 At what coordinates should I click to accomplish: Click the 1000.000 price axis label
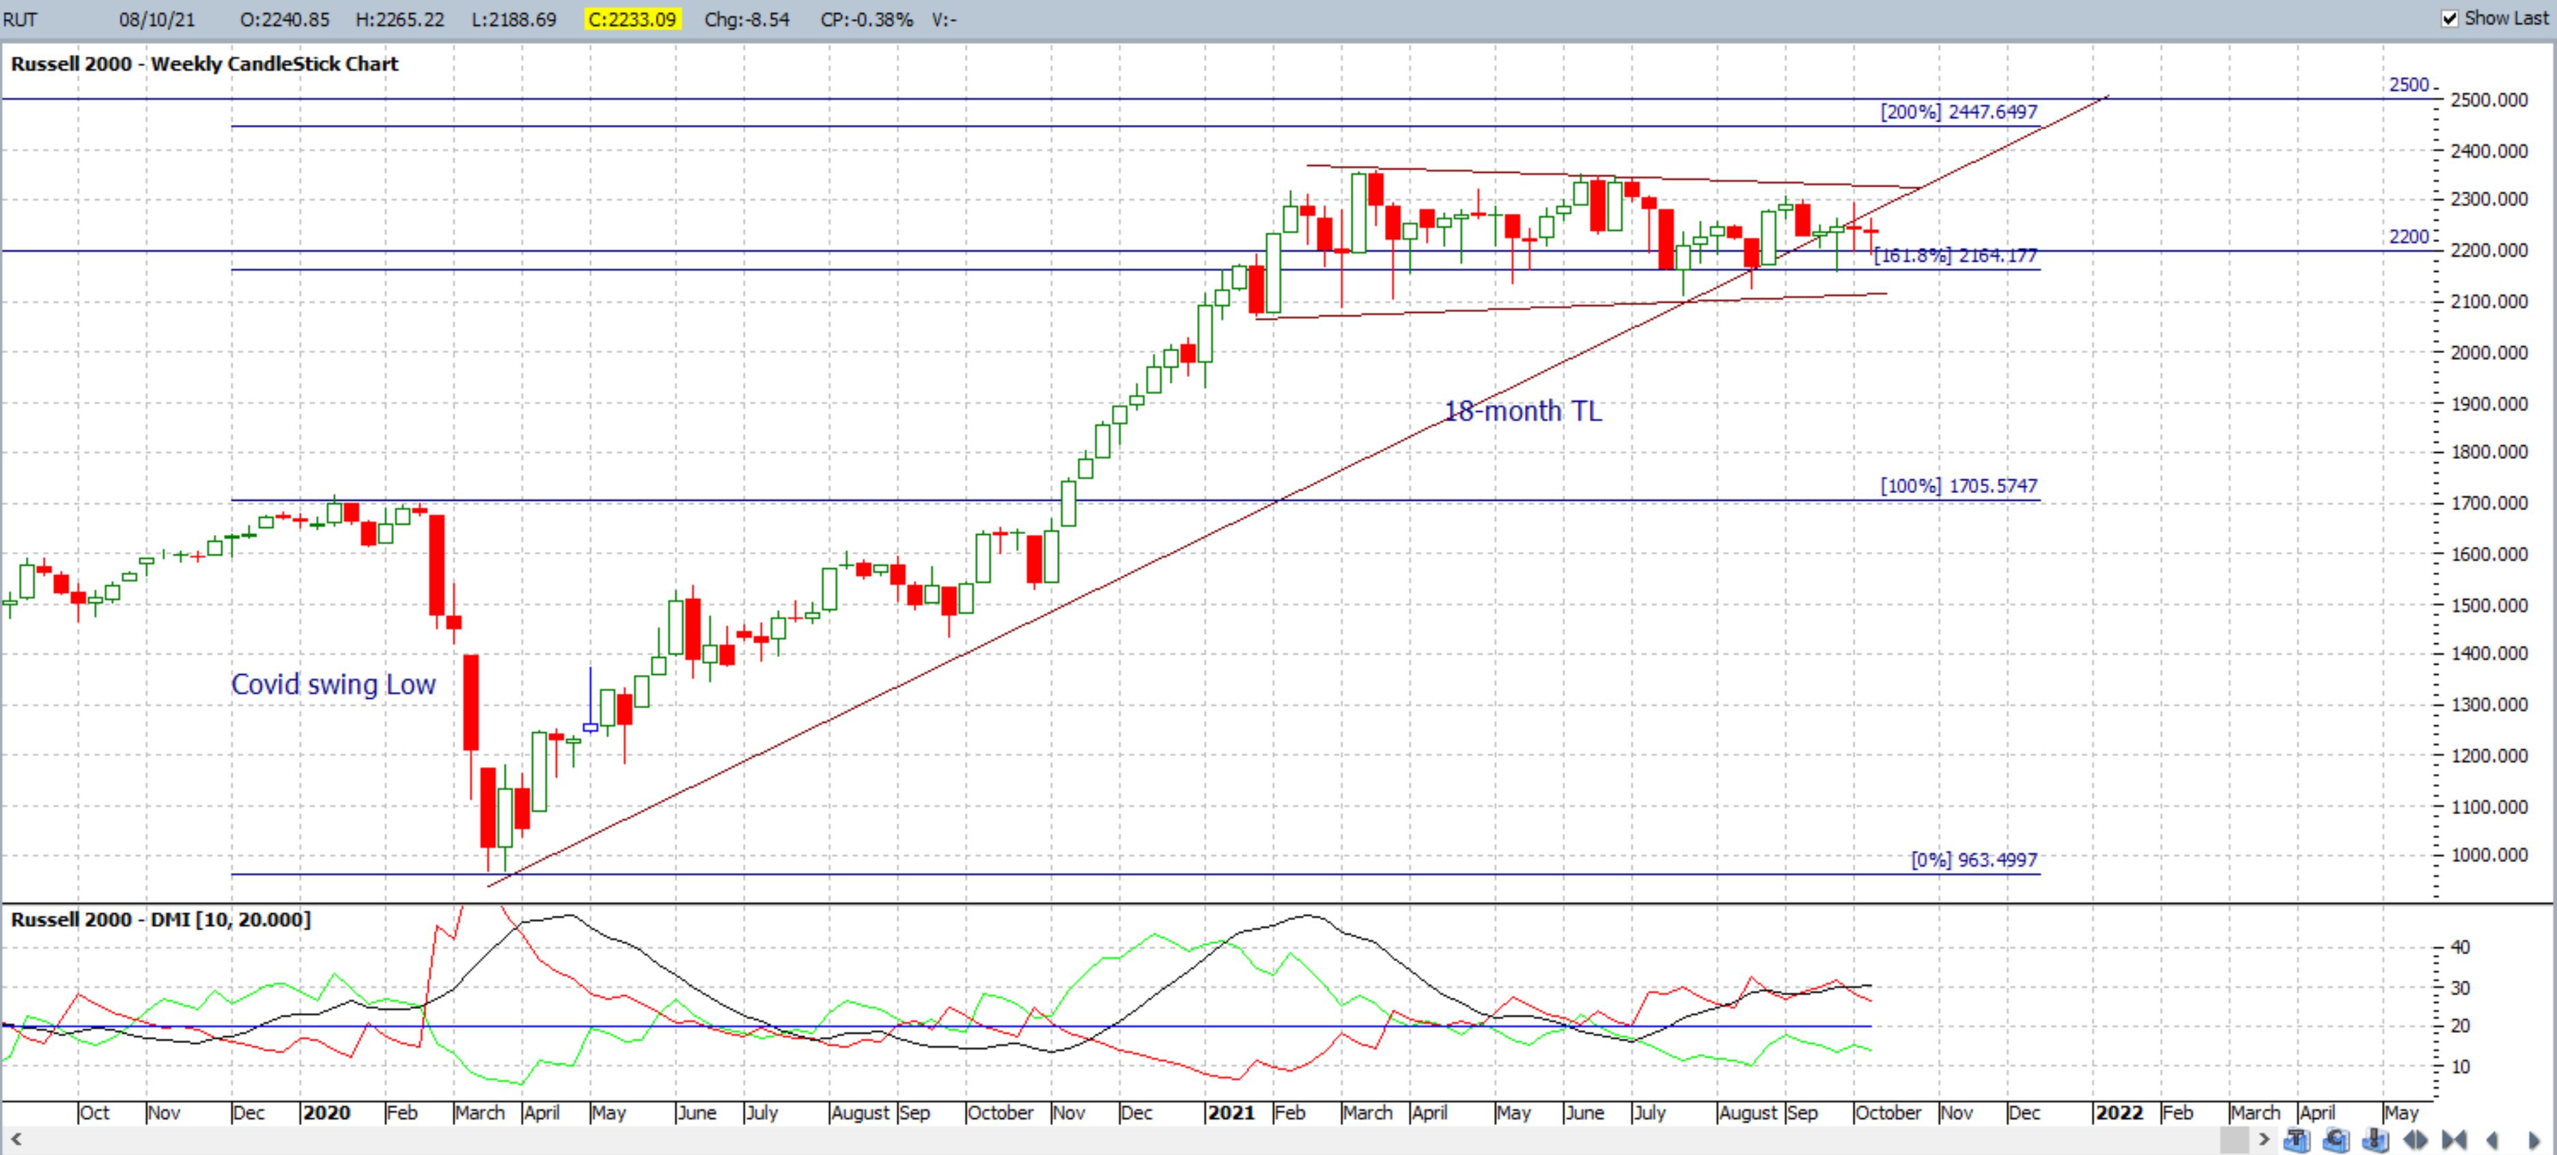[2489, 855]
